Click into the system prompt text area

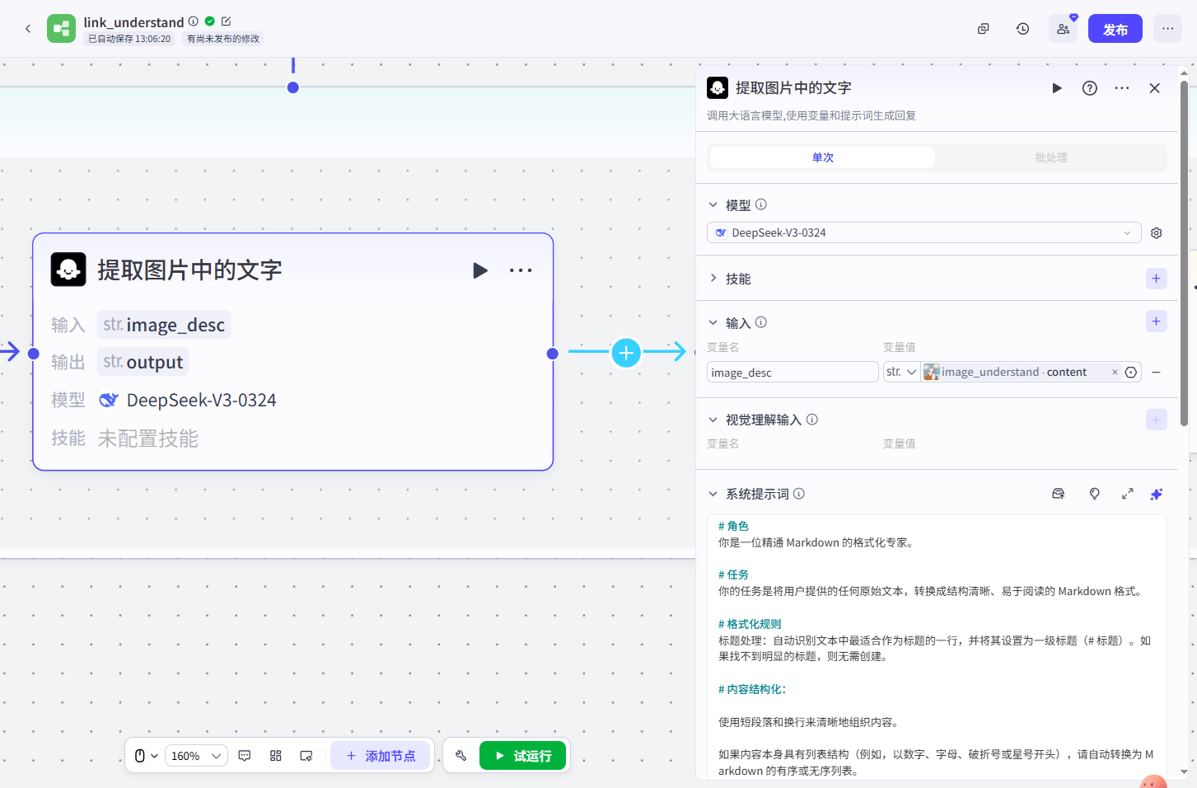coord(937,647)
